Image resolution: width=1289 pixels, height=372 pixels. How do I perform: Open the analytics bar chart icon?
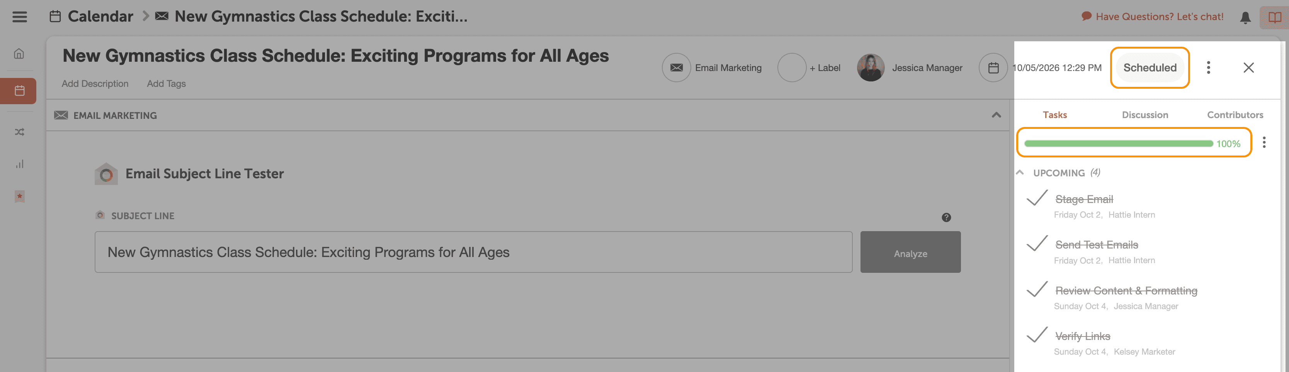(20, 164)
